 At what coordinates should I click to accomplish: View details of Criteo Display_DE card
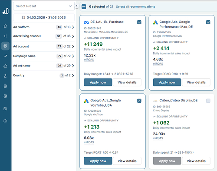(196, 161)
